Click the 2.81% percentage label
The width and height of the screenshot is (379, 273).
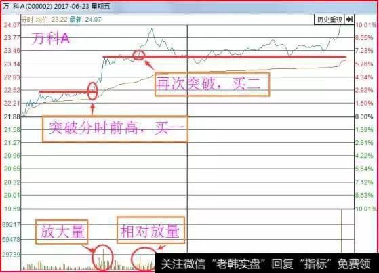pos(364,143)
